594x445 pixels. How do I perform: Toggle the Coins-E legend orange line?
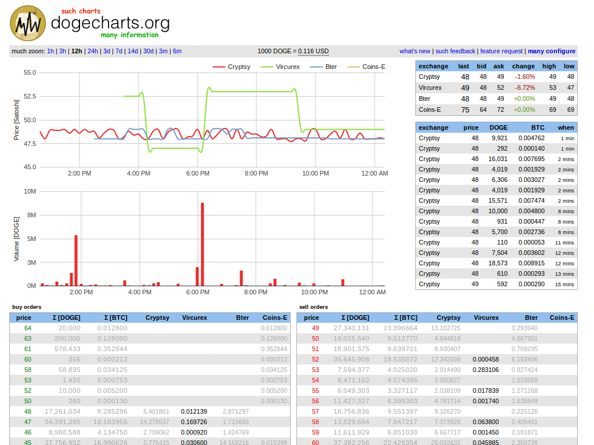tap(367, 67)
